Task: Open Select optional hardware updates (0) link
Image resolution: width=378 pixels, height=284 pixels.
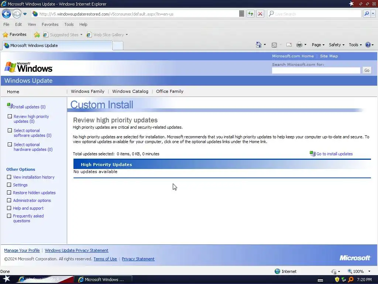Action: click(33, 147)
